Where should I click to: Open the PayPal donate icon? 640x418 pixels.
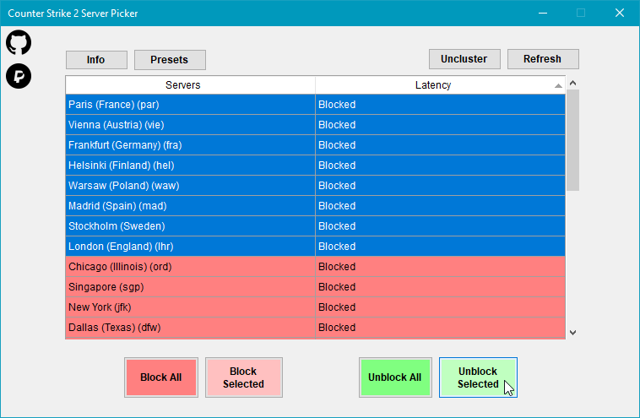pos(19,76)
